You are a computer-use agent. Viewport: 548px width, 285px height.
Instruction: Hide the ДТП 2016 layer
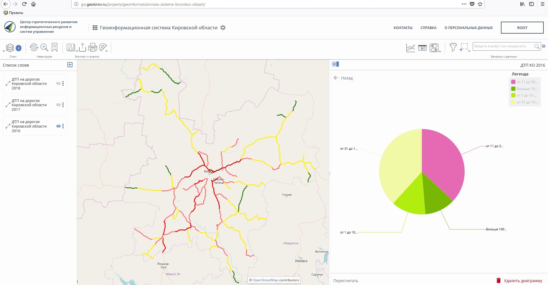pos(59,126)
